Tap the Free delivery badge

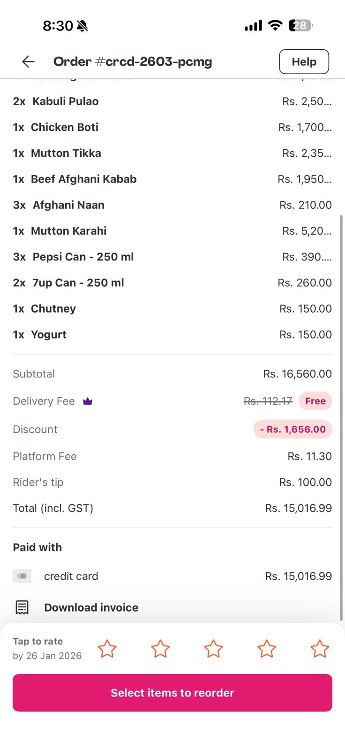click(315, 401)
